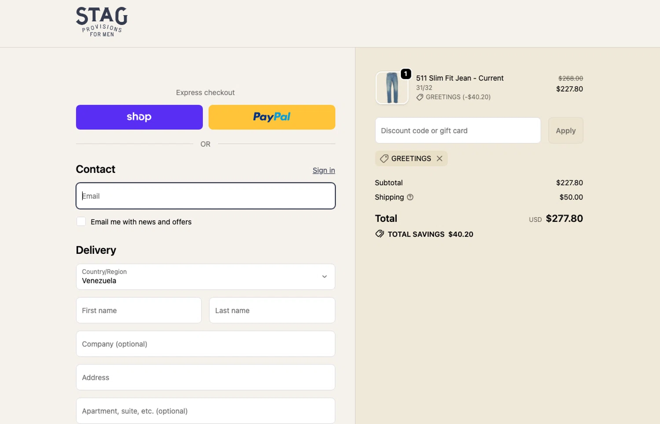Click the Apartment, suite, etc. field
The image size is (660, 424).
205,411
